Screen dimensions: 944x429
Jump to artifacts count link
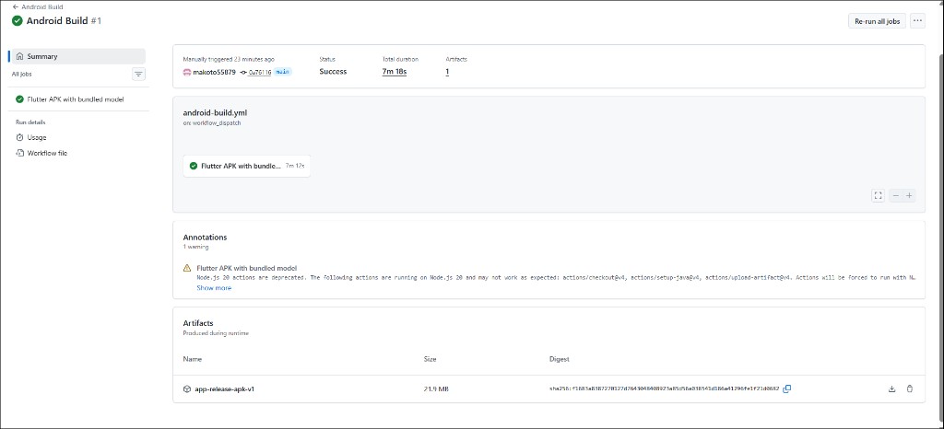pos(447,72)
